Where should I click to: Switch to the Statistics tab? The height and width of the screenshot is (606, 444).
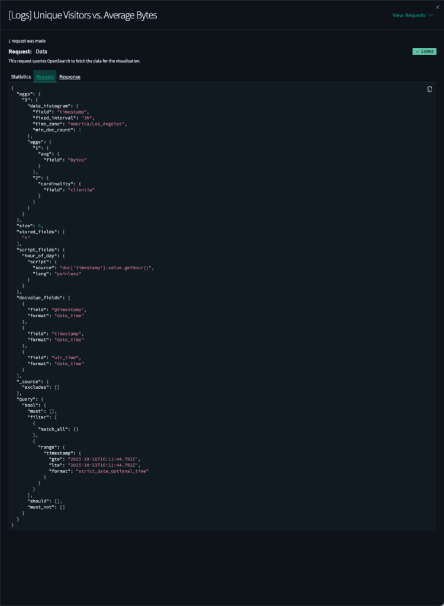click(x=21, y=76)
